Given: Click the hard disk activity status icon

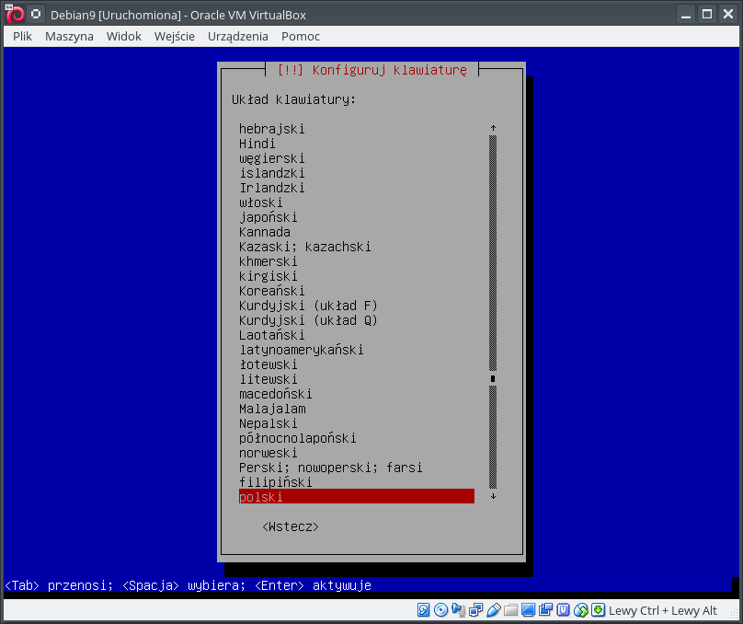Looking at the screenshot, I should pyautogui.click(x=424, y=610).
